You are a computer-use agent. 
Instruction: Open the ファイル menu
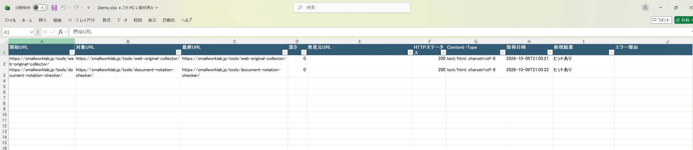[x=10, y=20]
